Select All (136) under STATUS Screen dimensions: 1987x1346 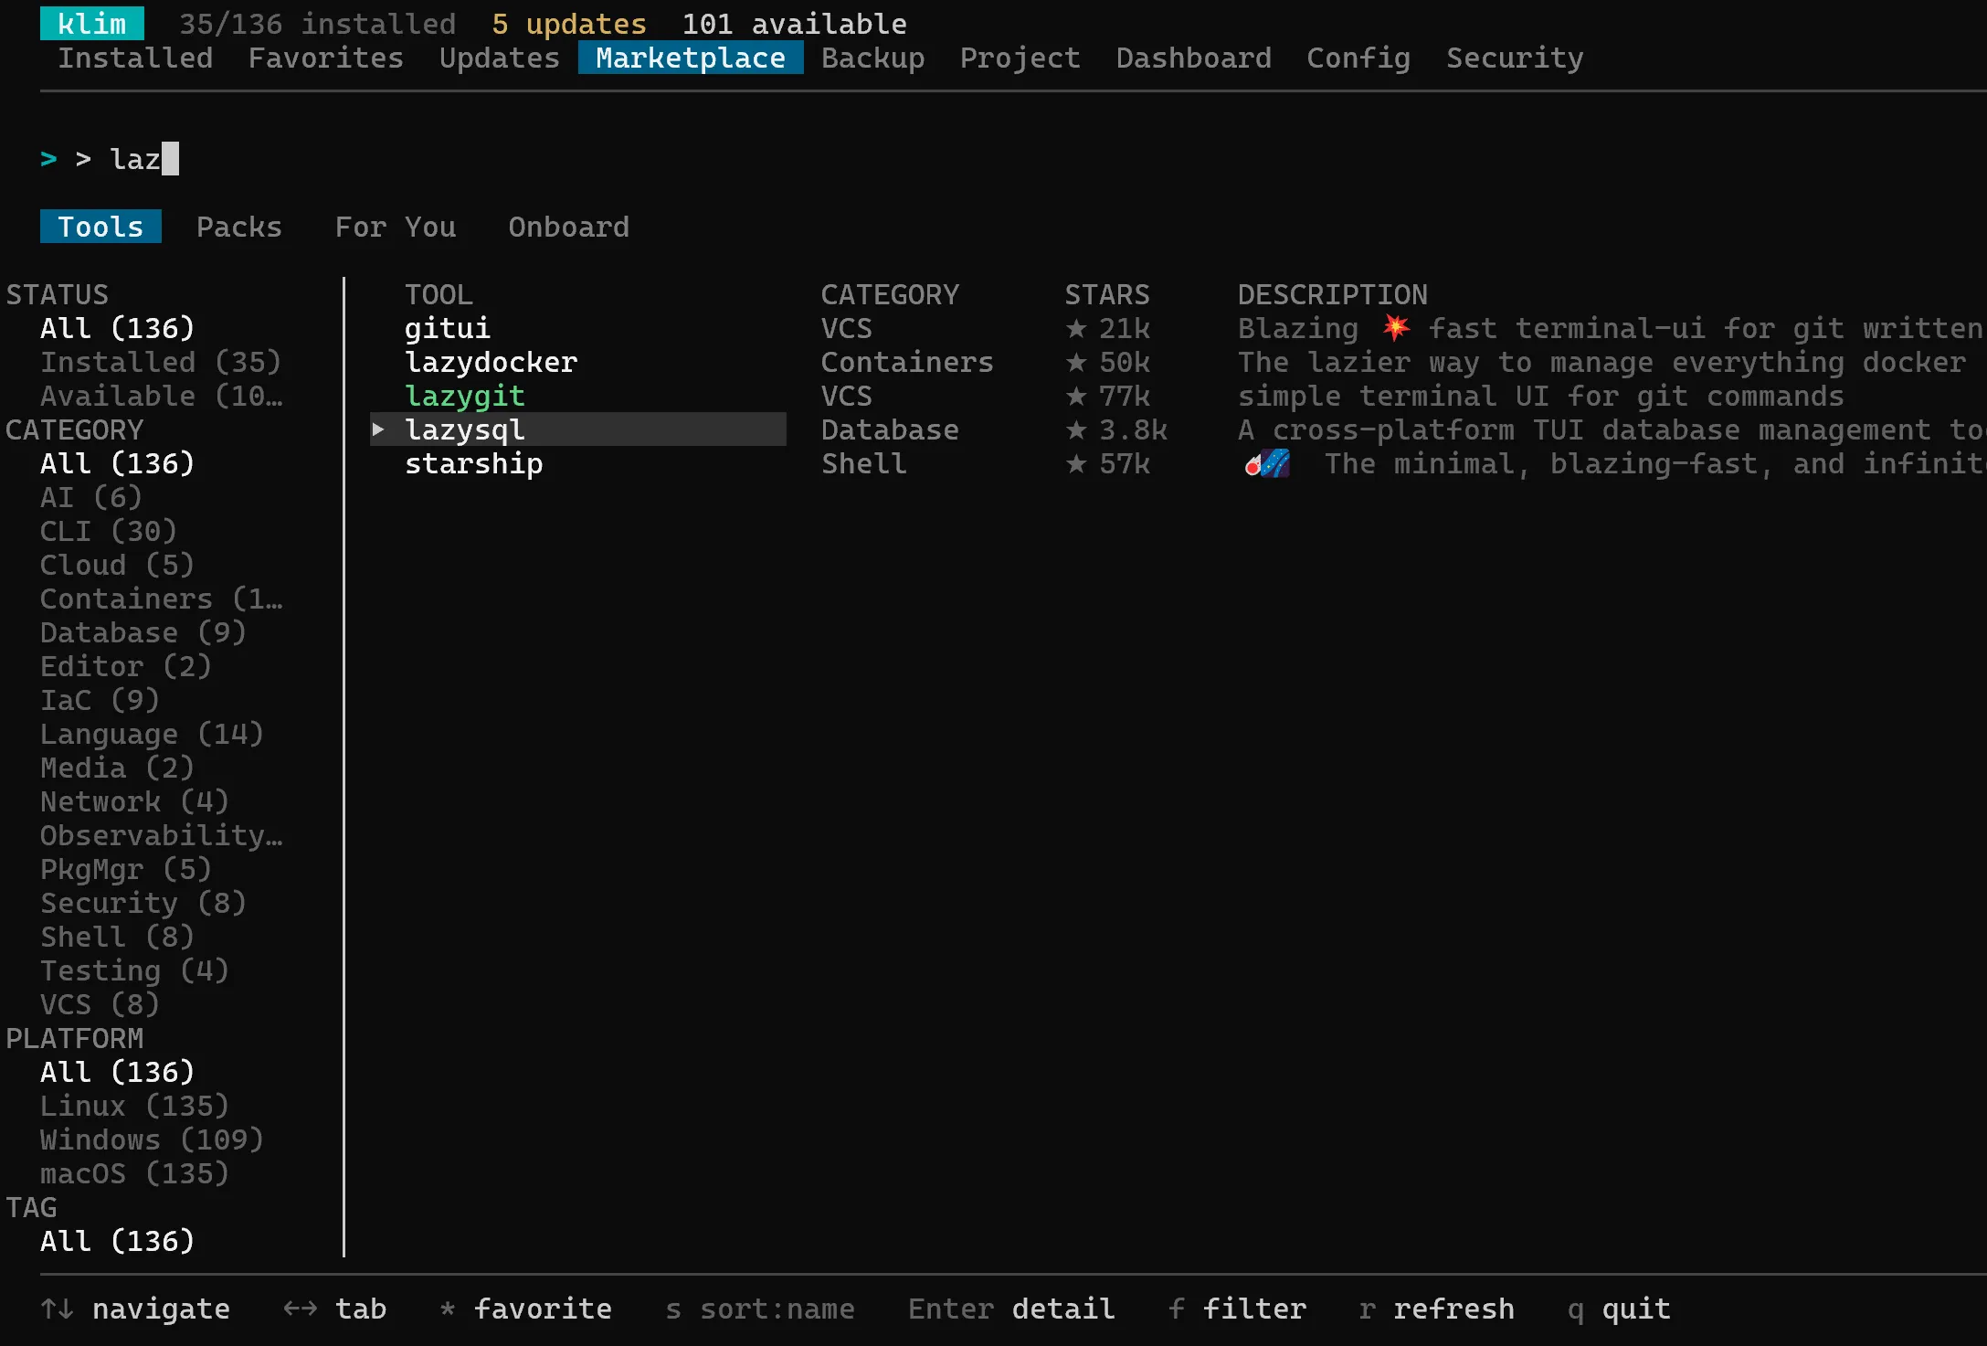coord(118,329)
